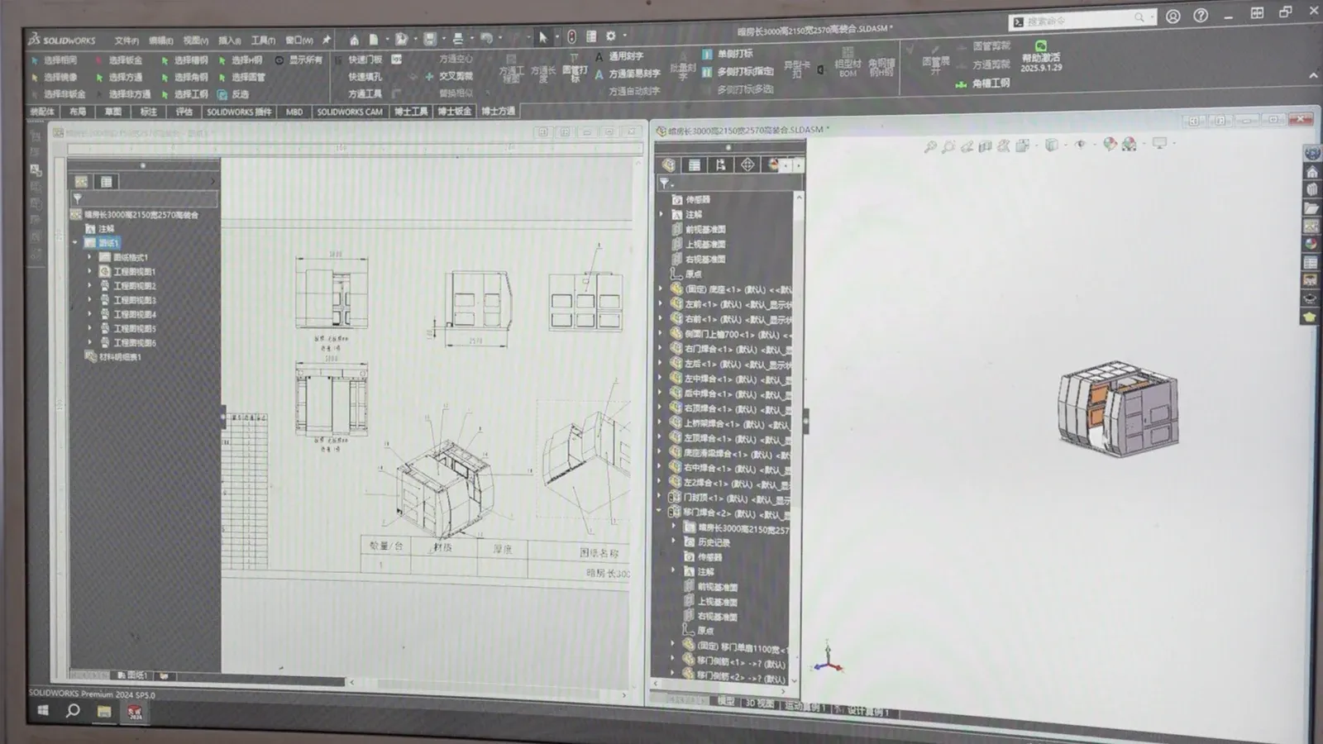Open the ConfigurationManager tab icon

coord(721,165)
